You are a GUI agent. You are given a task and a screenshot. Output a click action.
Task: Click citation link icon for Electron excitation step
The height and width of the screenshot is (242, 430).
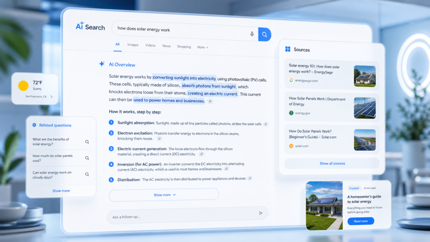tap(159, 139)
